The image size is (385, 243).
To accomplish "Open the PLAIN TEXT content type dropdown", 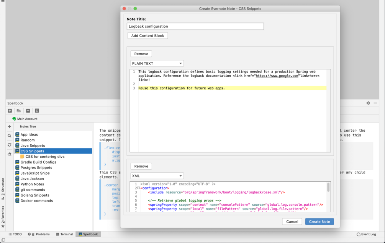I will pos(157,63).
